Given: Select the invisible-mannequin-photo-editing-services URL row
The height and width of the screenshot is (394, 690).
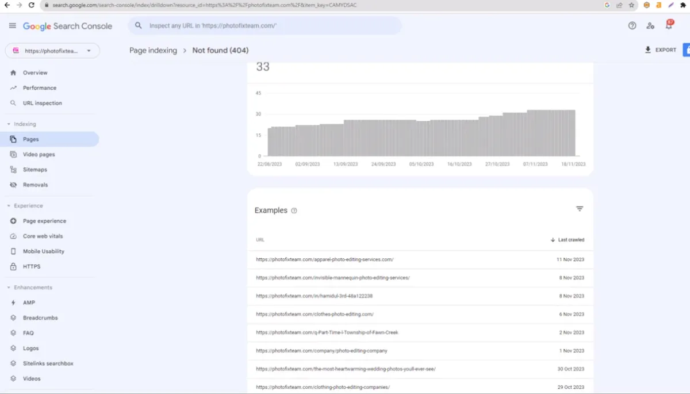Looking at the screenshot, I should 420,278.
